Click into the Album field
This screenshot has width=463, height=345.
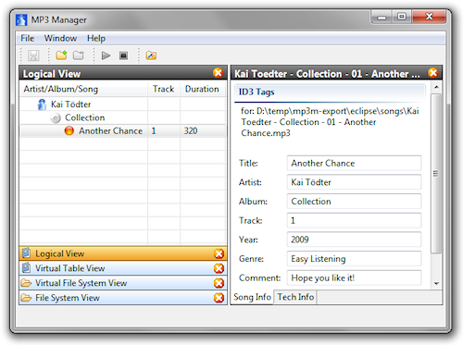[354, 202]
